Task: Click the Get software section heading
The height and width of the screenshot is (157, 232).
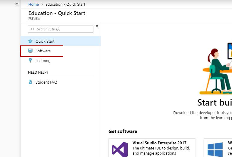Action: [x=123, y=131]
